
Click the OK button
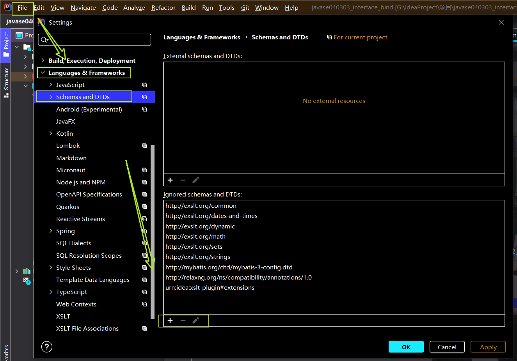pos(406,347)
